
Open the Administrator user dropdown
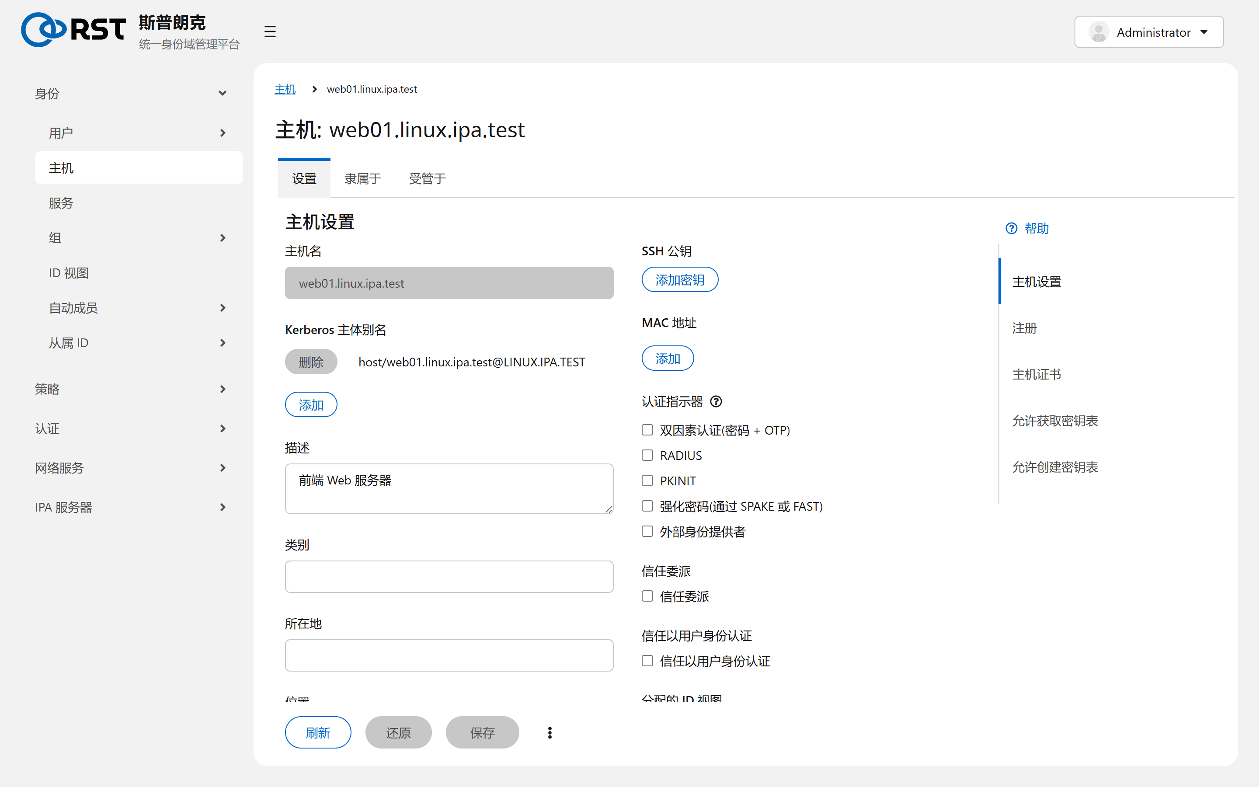1149,32
